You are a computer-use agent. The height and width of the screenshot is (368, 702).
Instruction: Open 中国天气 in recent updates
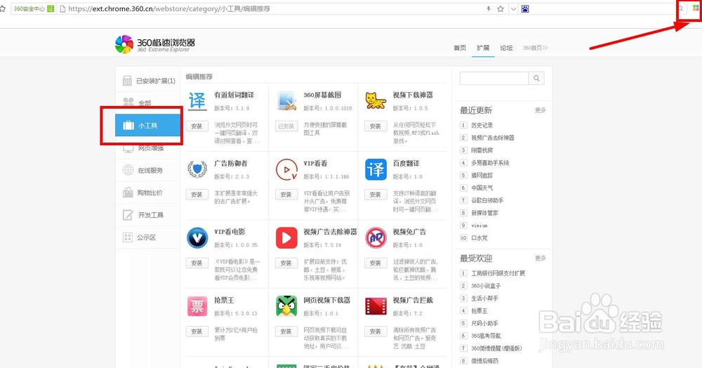pyautogui.click(x=482, y=188)
